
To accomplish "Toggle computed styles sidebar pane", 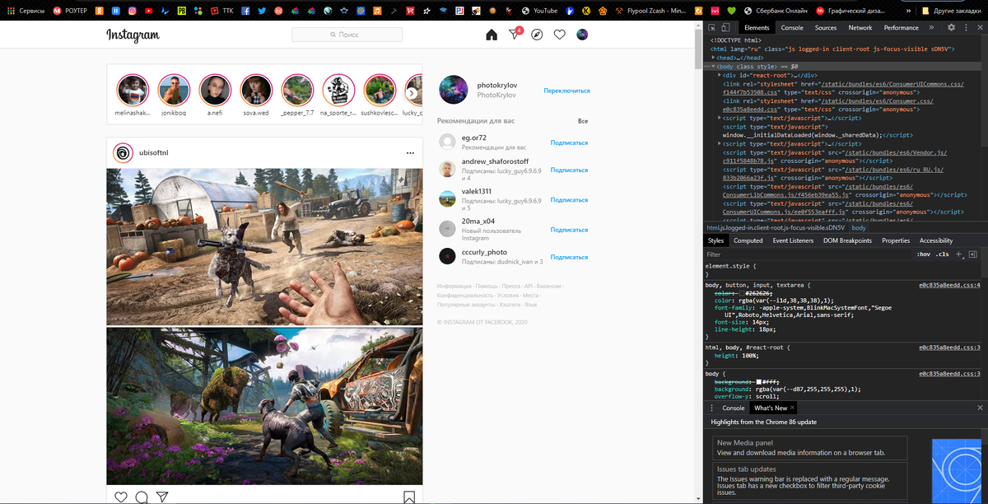I will [x=973, y=254].
